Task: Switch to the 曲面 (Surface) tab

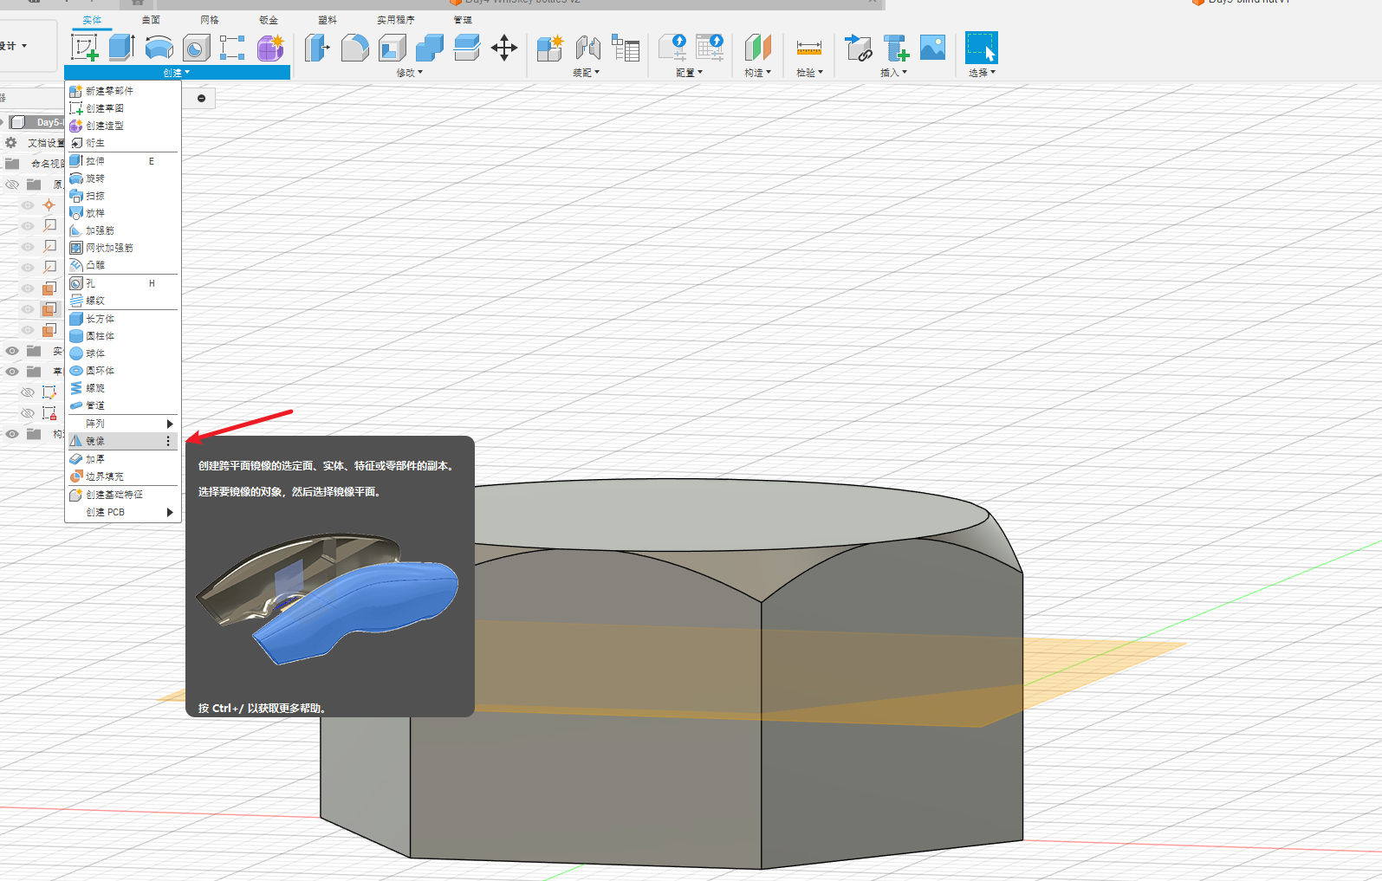Action: (151, 20)
